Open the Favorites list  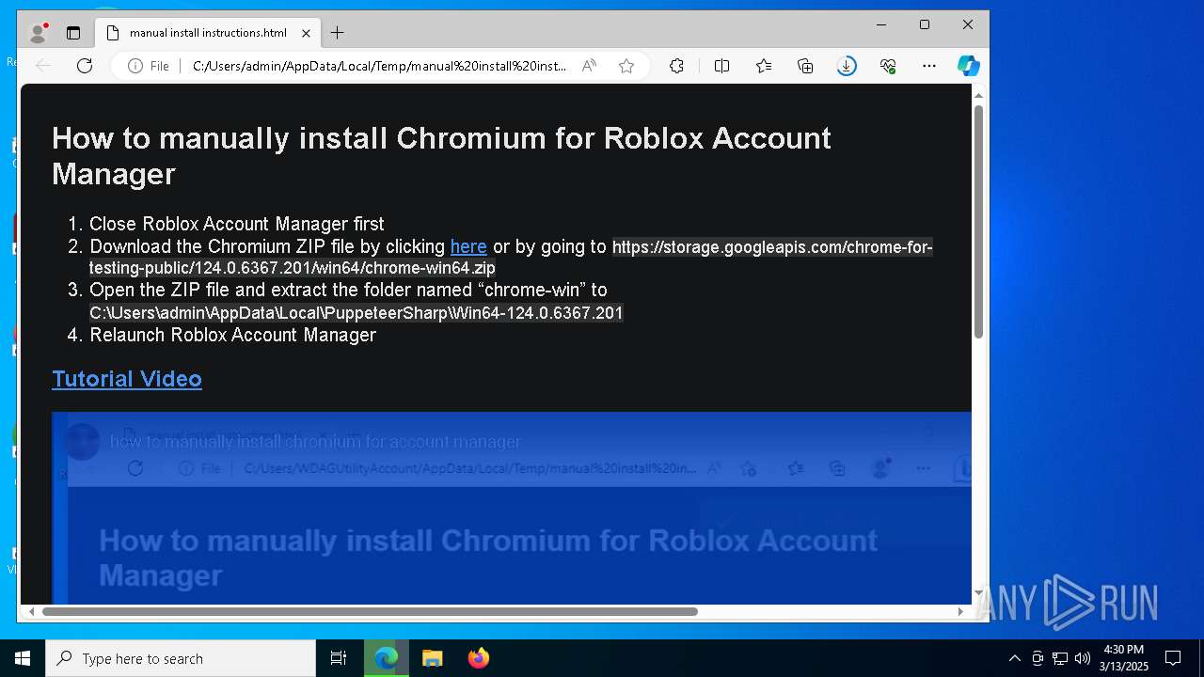pyautogui.click(x=763, y=66)
